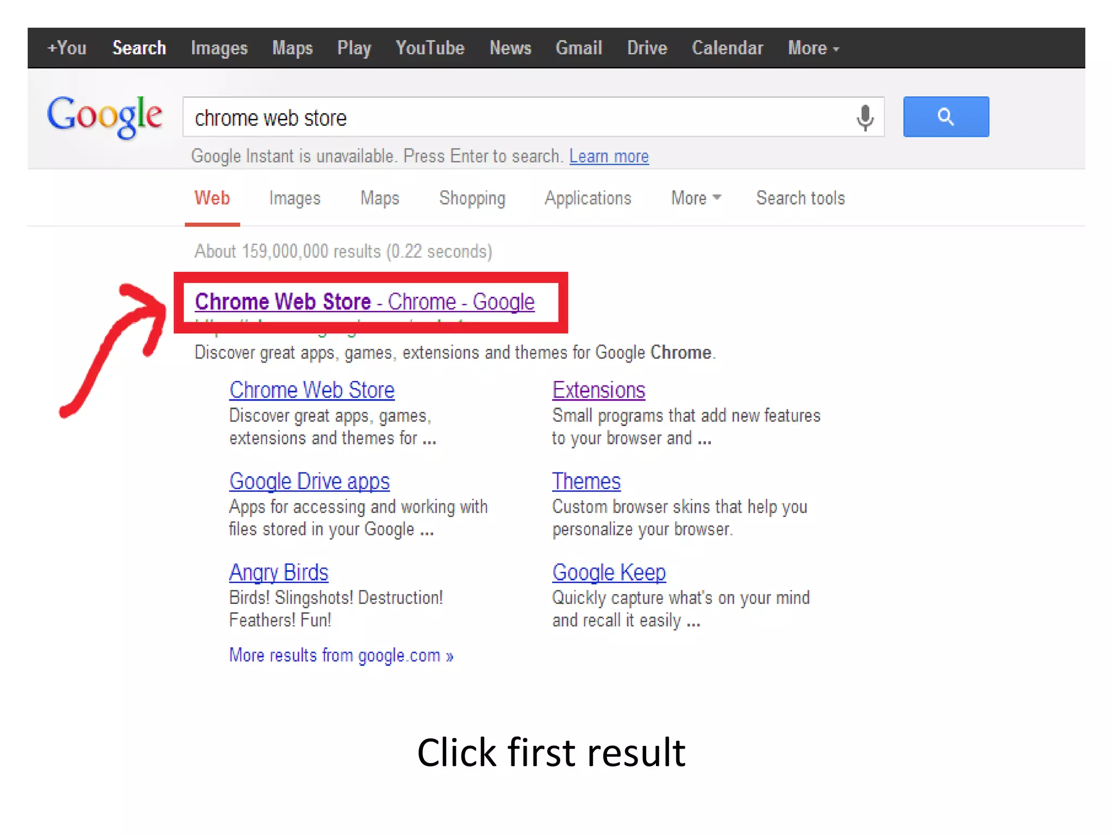Click 'About 159,000,000 results' text
Screen dimensions: 1113x835
click(x=343, y=252)
